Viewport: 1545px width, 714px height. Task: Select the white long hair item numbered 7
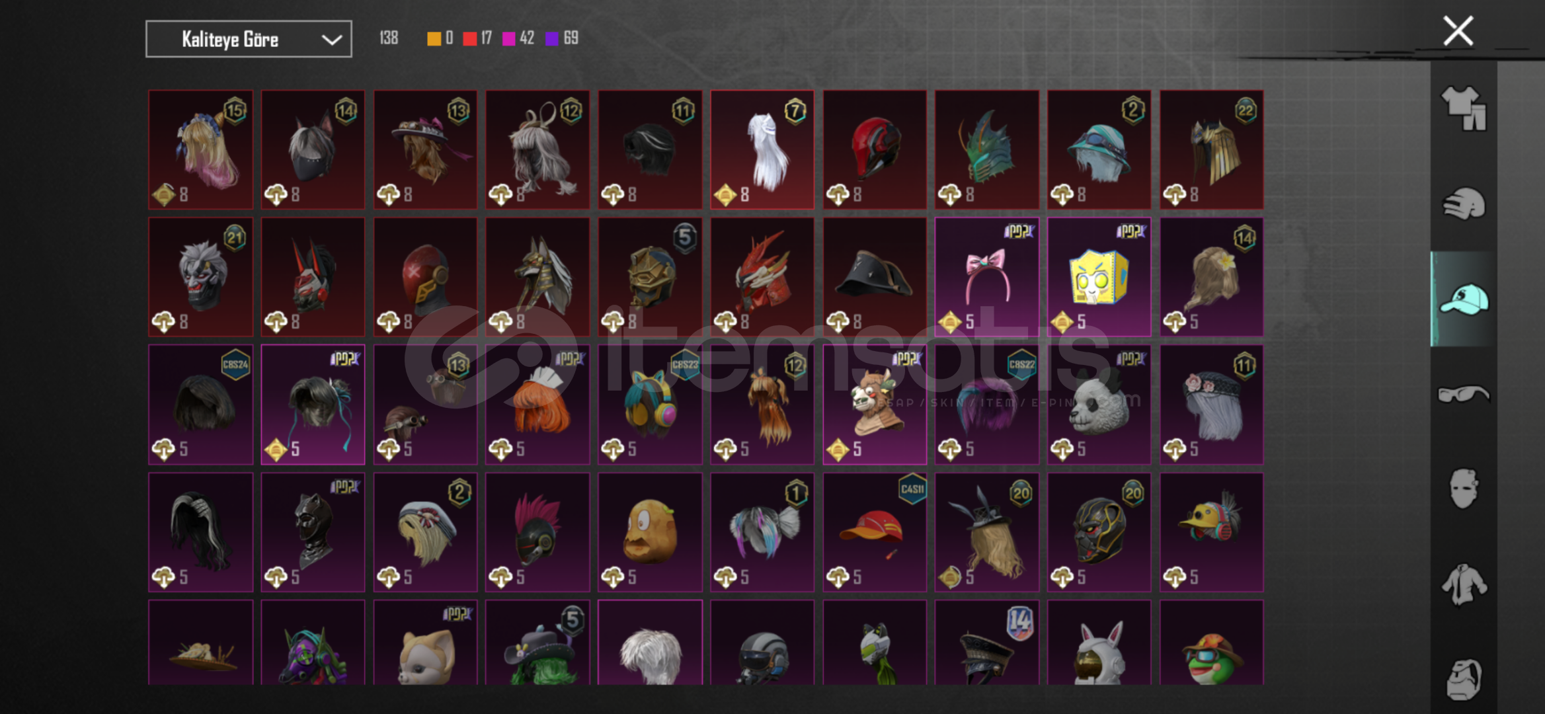(762, 150)
